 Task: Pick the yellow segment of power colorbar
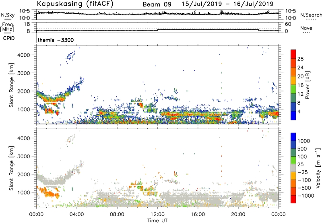tap(293, 81)
